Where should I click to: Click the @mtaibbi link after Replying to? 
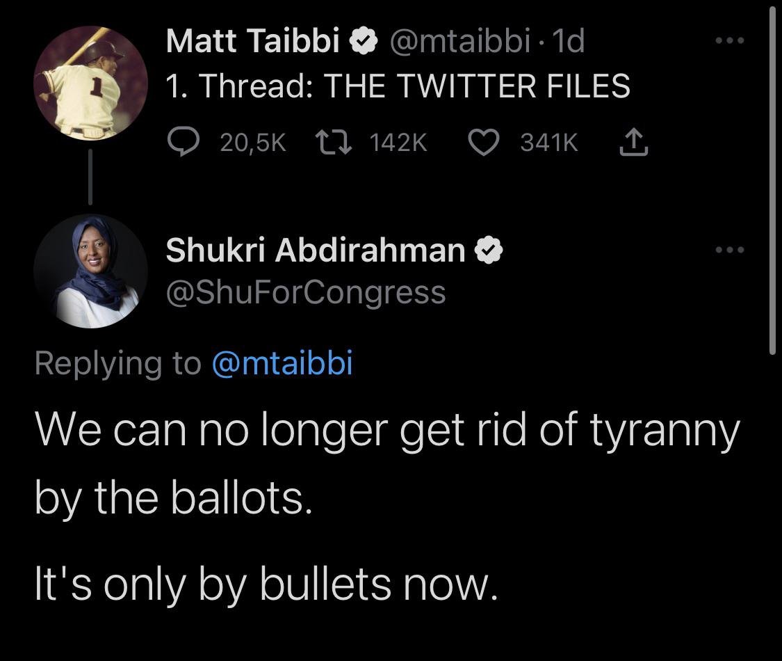point(282,363)
